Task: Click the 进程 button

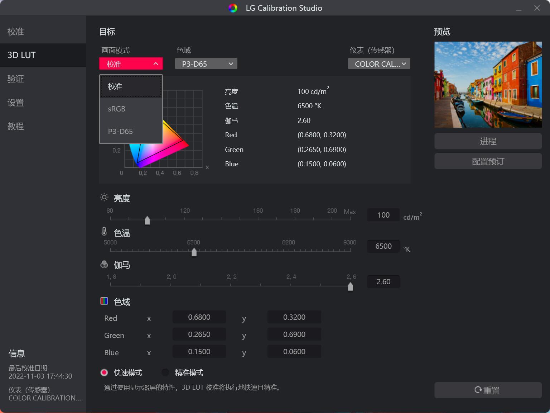Action: (488, 141)
